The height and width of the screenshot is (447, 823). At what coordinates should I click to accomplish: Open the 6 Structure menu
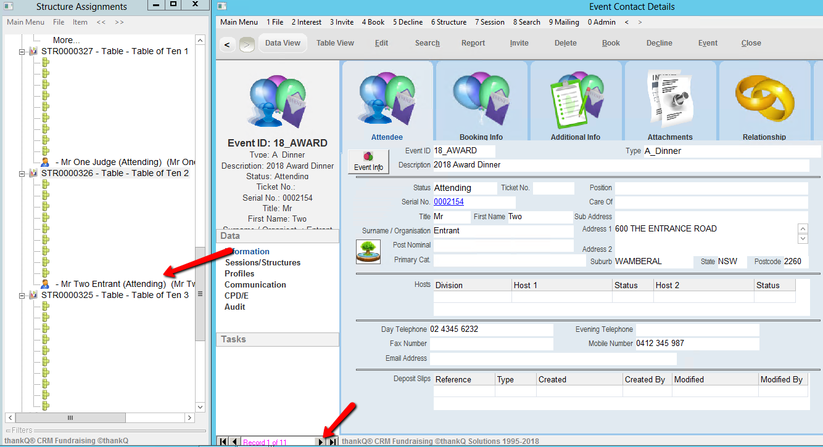[449, 22]
